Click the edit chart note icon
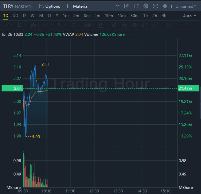 click(127, 6)
